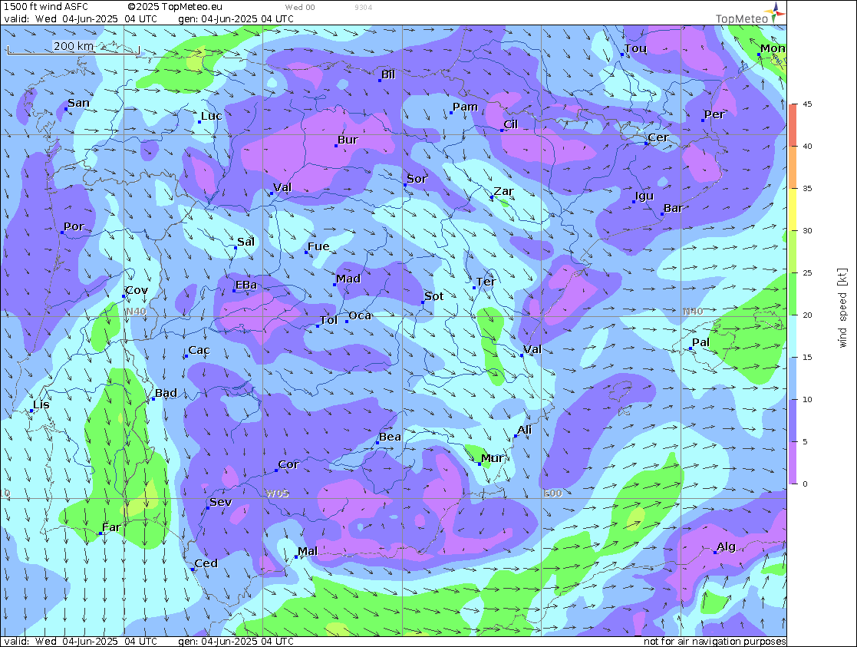The height and width of the screenshot is (647, 857).
Task: Click the 'San' city label
Action: point(79,103)
